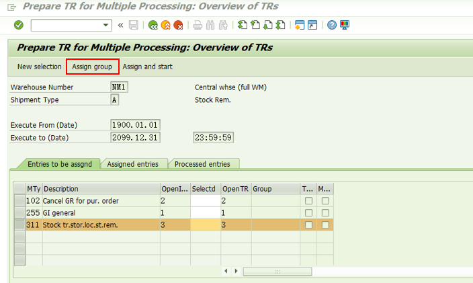Select the row marker for movement type 311
The image size is (473, 283).
coord(19,225)
